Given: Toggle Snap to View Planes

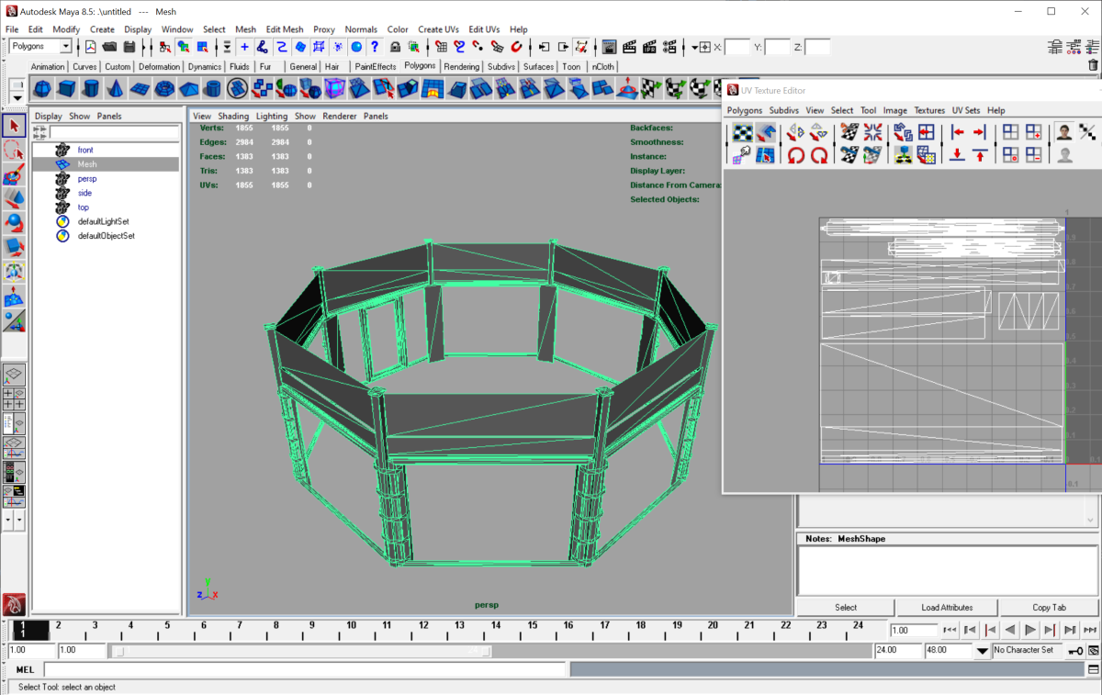Looking at the screenshot, I should pos(497,47).
